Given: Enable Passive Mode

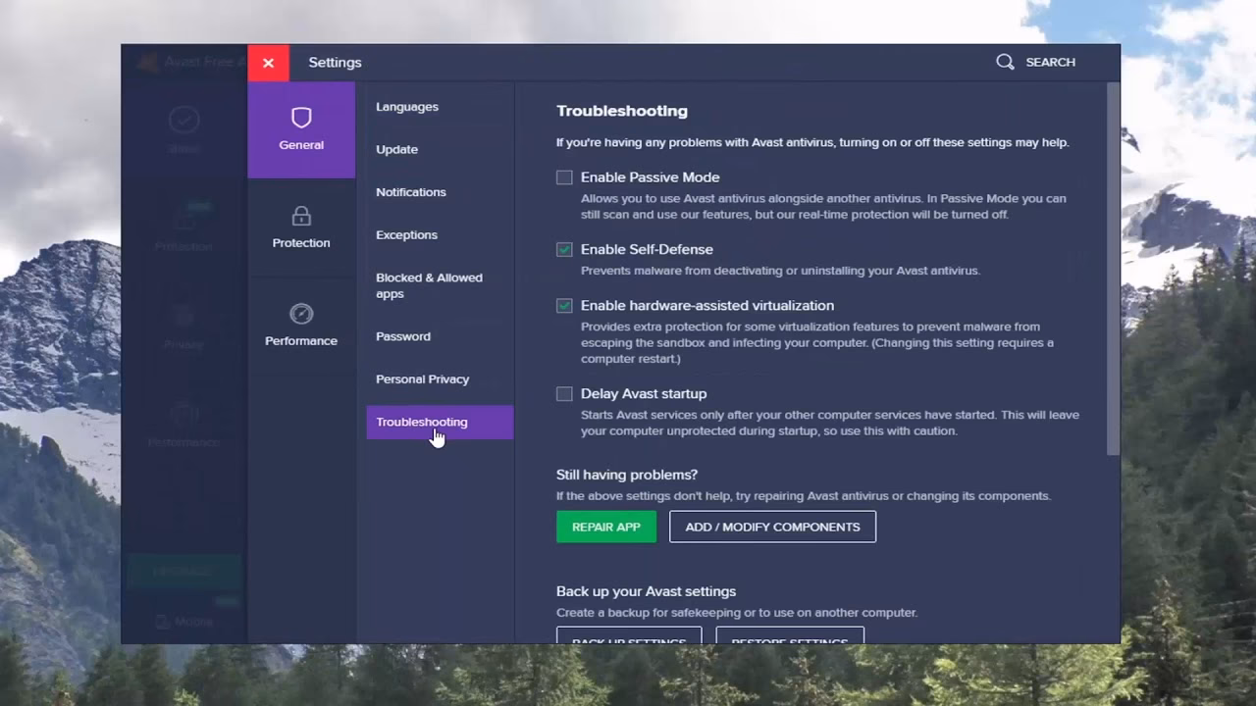Looking at the screenshot, I should click(x=564, y=177).
